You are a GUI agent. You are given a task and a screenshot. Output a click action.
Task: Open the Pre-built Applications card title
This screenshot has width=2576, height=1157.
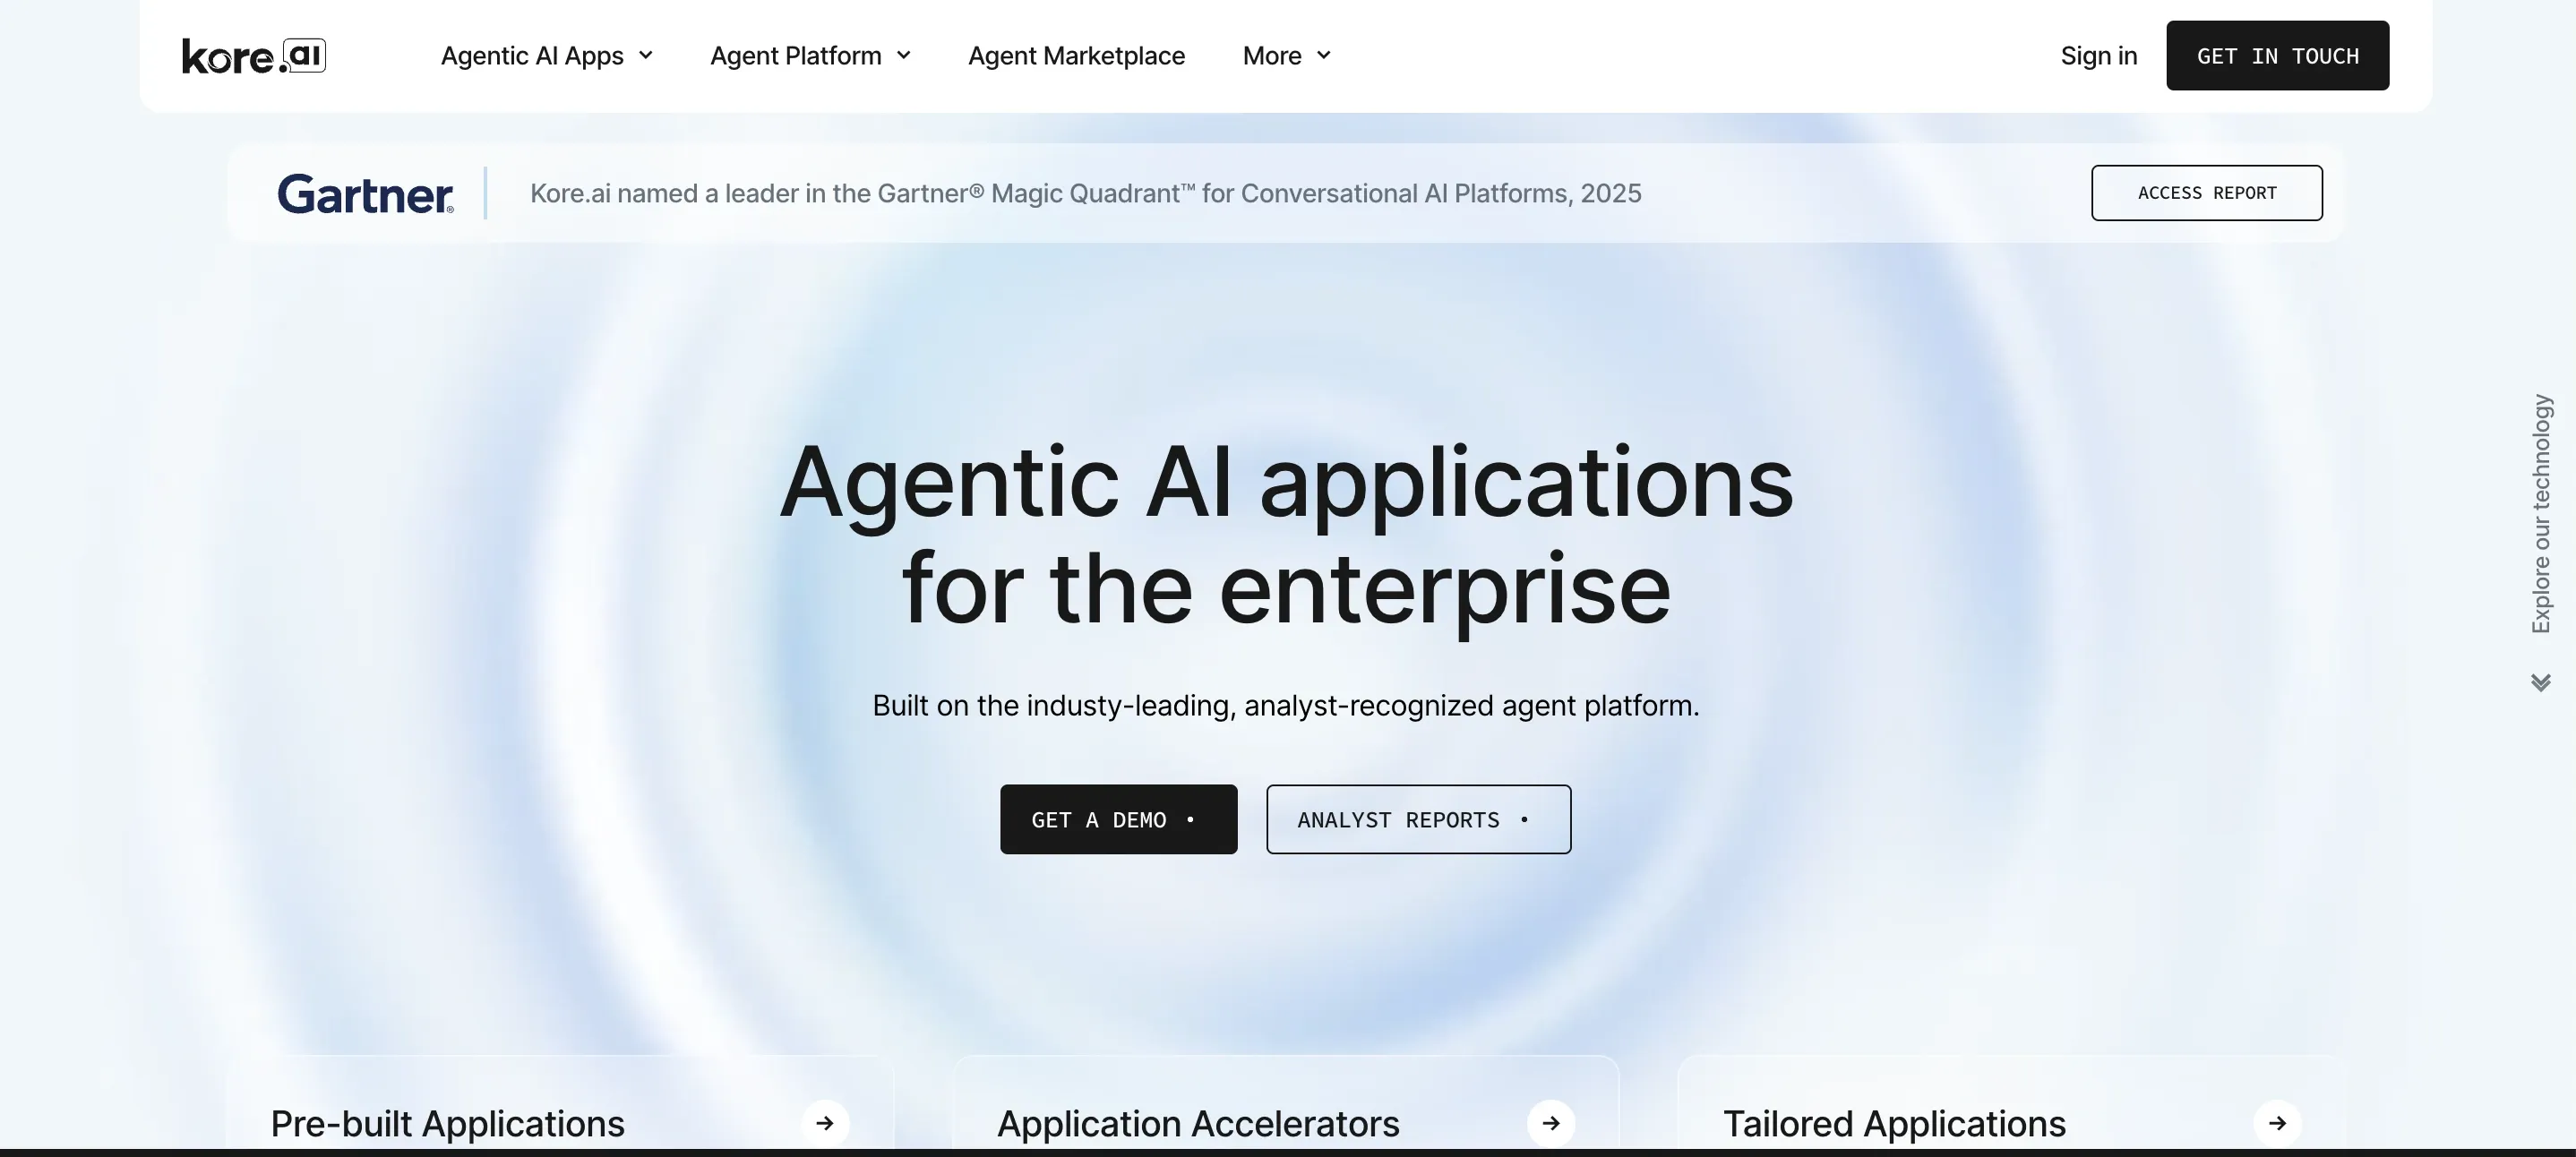tap(447, 1124)
